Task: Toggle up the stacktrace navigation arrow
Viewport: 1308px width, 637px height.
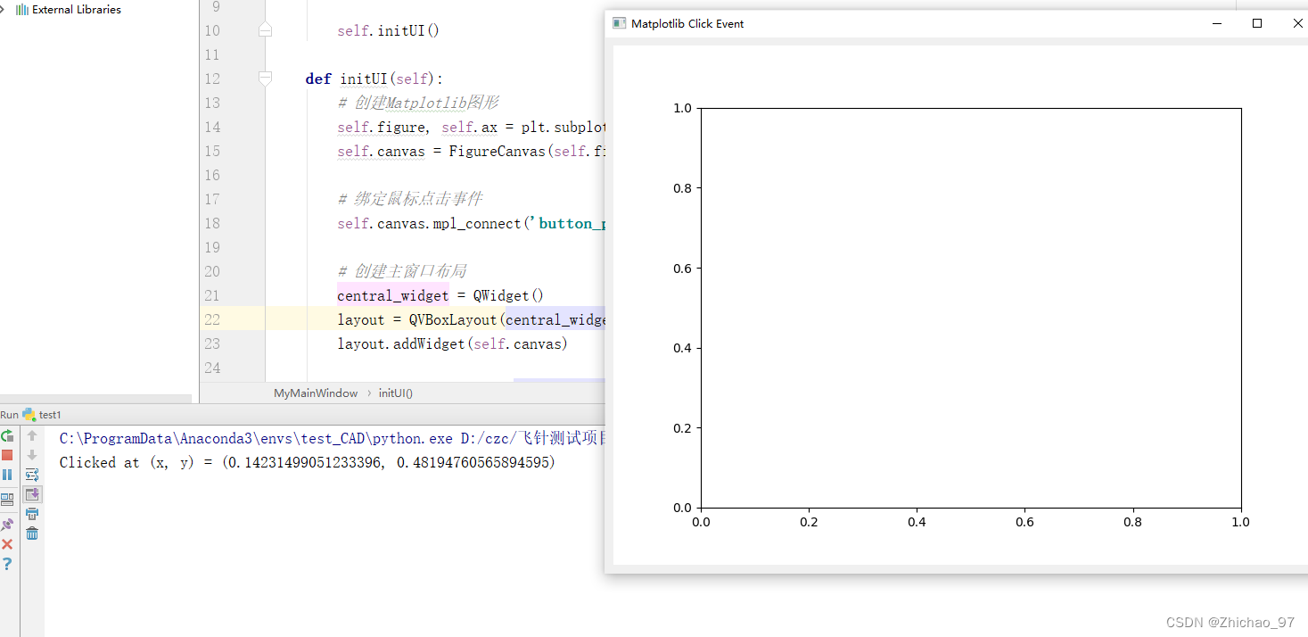Action: [x=32, y=436]
